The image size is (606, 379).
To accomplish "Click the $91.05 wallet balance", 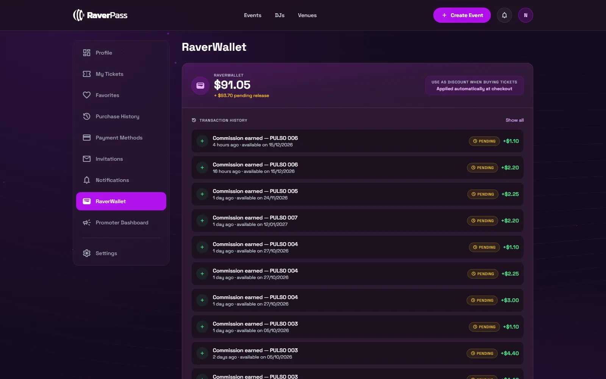I will tap(232, 85).
